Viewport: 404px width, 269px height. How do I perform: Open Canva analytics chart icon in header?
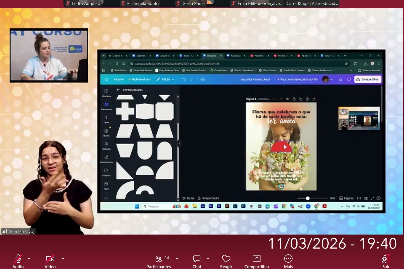pos(341,79)
